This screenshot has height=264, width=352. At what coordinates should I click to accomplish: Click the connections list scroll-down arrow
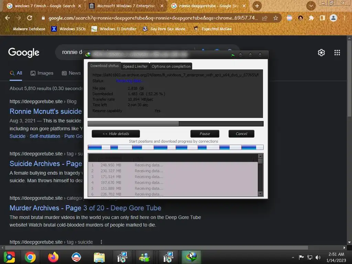(261, 194)
